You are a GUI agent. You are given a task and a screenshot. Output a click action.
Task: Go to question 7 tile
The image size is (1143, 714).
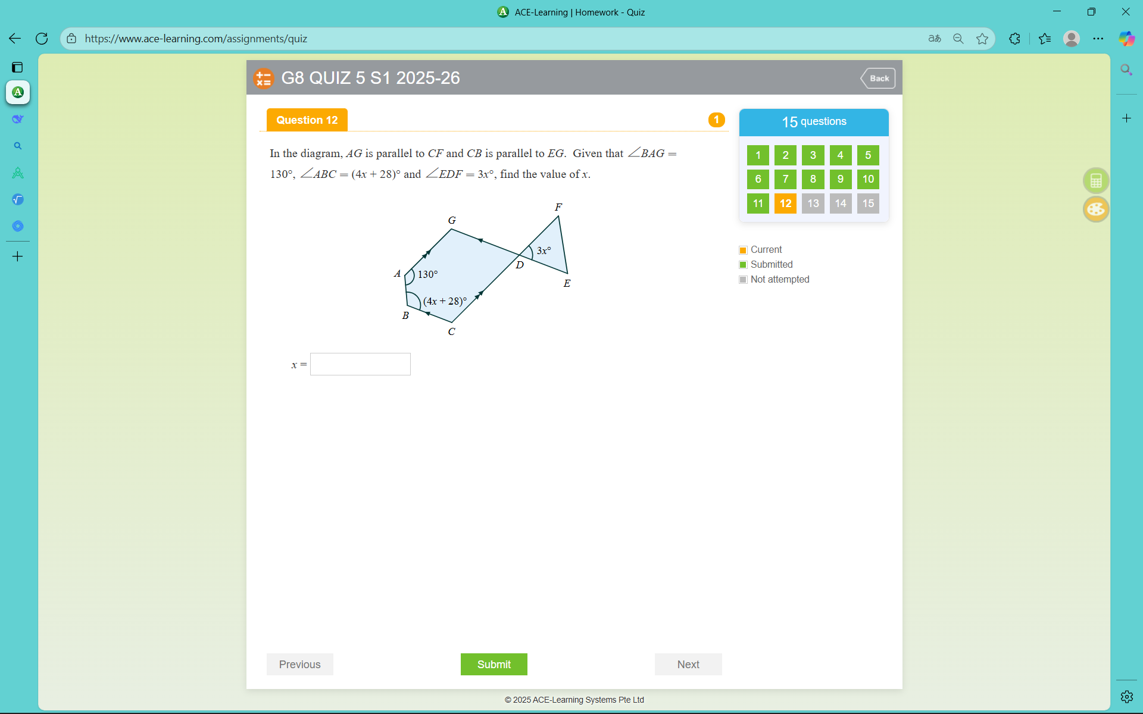pos(785,179)
